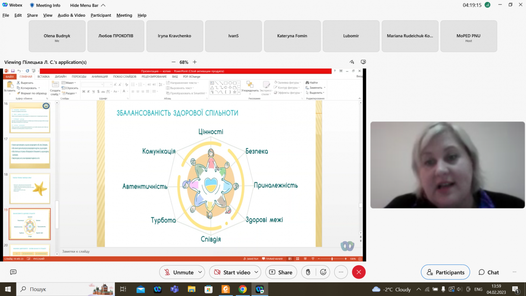Click the raise hand icon
This screenshot has width=526, height=296.
click(308, 272)
